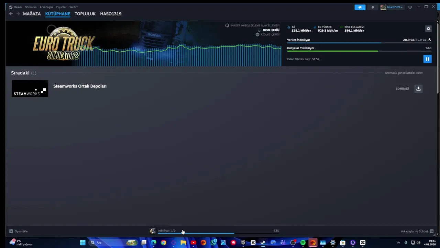Click download icon beside SONRAKİ
The height and width of the screenshot is (248, 440).
[x=418, y=89]
